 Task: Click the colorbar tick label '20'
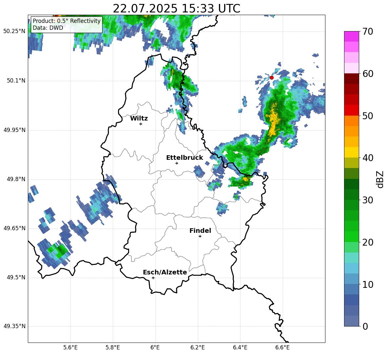point(368,242)
